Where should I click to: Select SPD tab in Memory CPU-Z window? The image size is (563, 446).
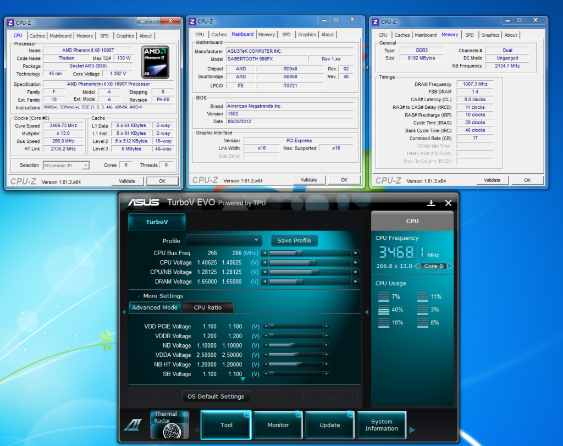tap(469, 35)
